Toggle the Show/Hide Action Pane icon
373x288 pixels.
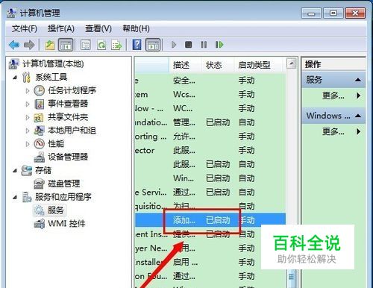click(153, 45)
